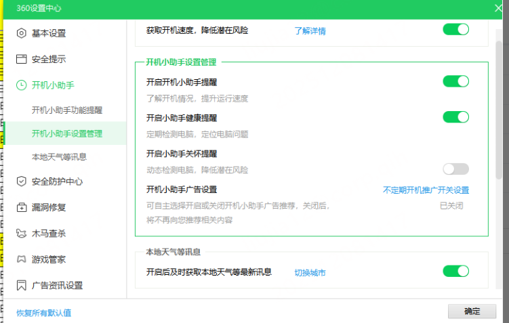Enable the 开启小助手关怀提醒 toggle

[x=455, y=169]
